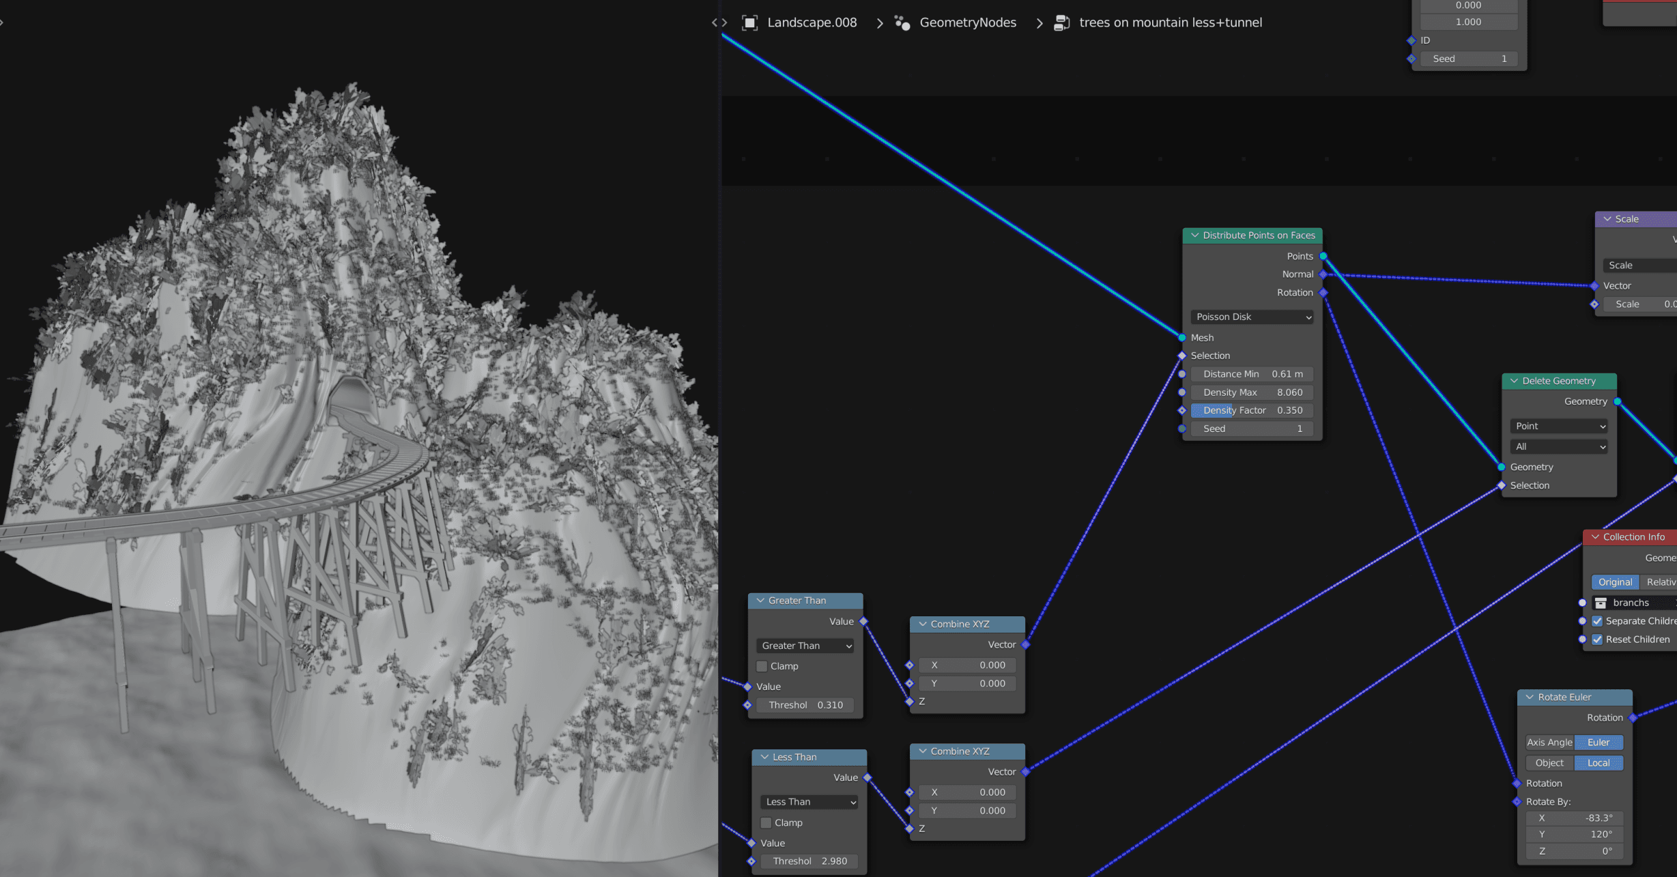This screenshot has height=877, width=1677.
Task: Click the nodes icon beside GeometryNodes breadcrumb
Action: (x=902, y=22)
